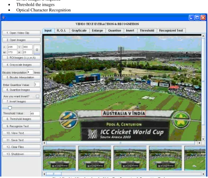Minimize the application window
208x178 pixels.
(x=191, y=18)
